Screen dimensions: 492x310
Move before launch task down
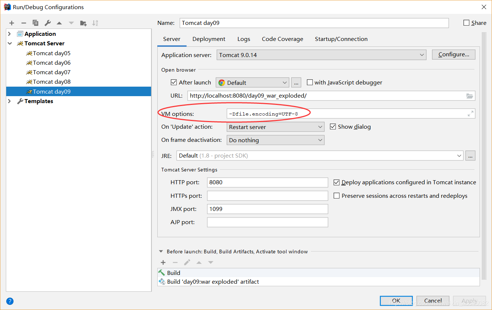tap(211, 262)
